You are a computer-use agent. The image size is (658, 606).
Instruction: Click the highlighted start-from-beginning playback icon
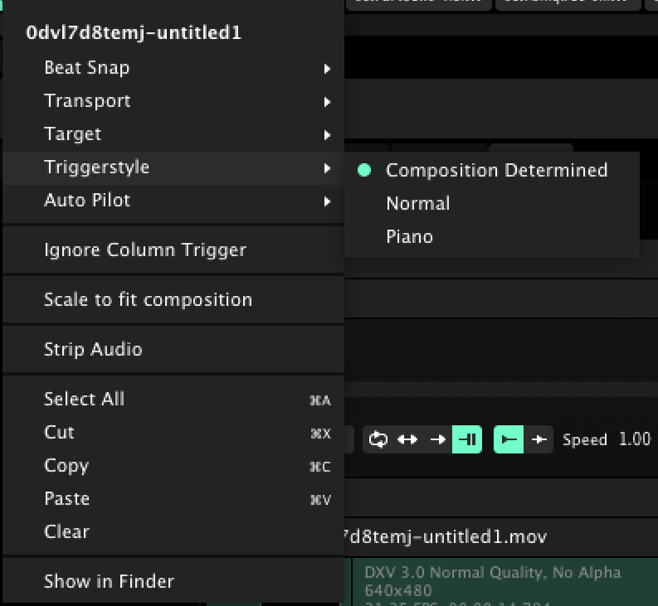coord(509,439)
